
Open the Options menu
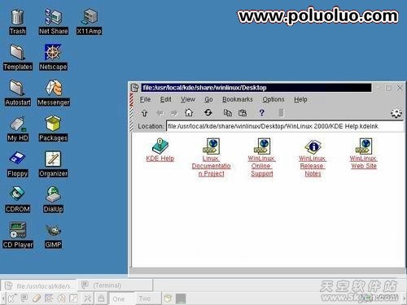point(274,99)
